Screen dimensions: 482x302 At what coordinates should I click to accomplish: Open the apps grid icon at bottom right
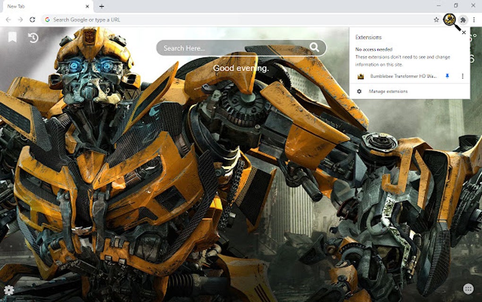click(x=469, y=289)
